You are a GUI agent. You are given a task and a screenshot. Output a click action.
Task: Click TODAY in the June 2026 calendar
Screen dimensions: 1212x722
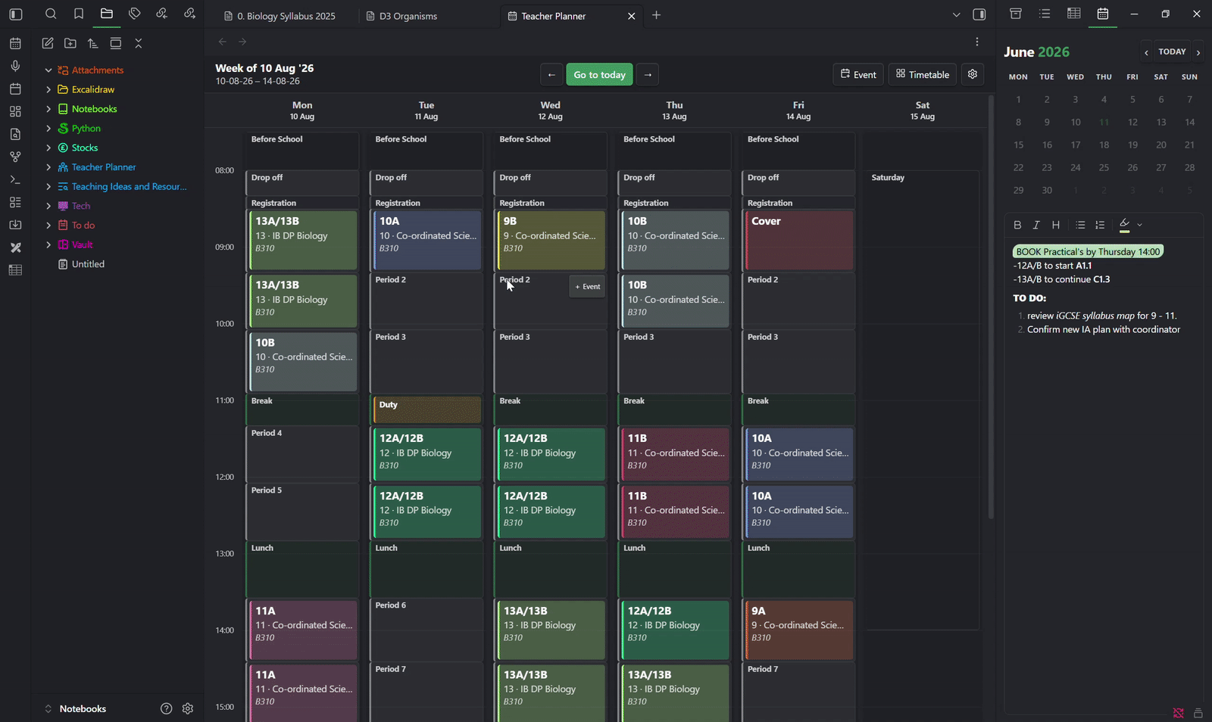pyautogui.click(x=1172, y=51)
